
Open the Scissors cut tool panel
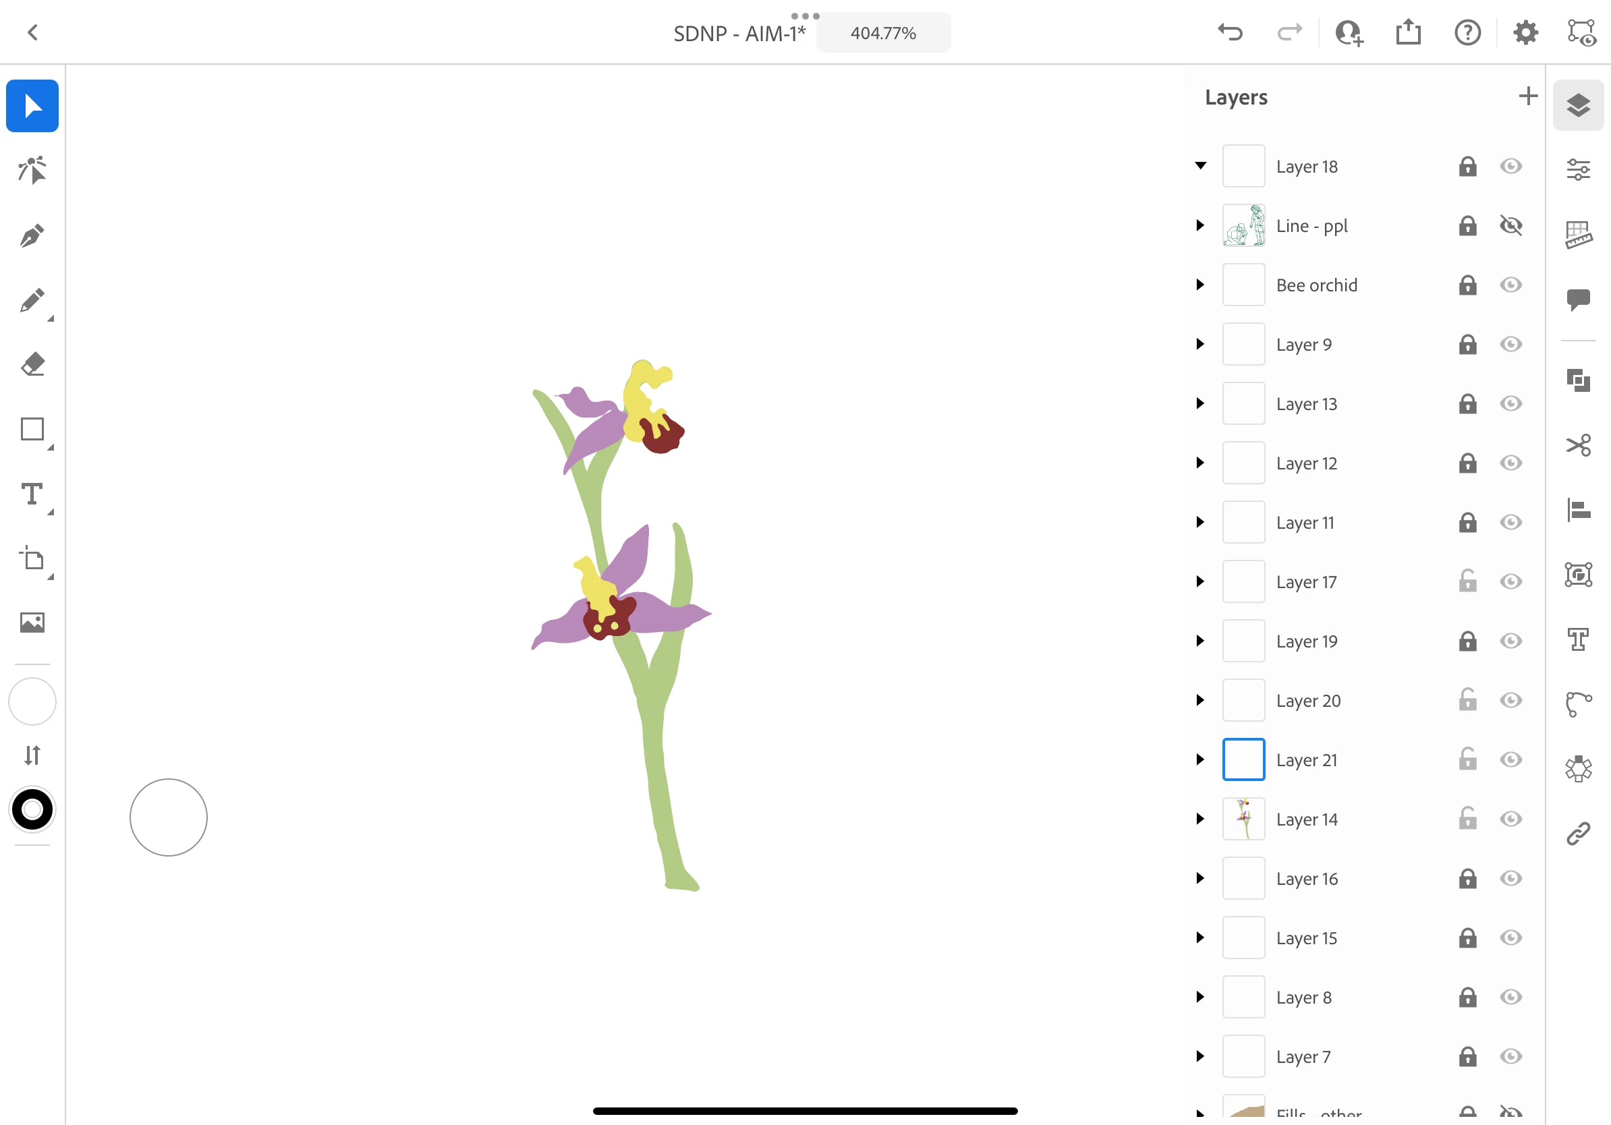(x=1578, y=445)
